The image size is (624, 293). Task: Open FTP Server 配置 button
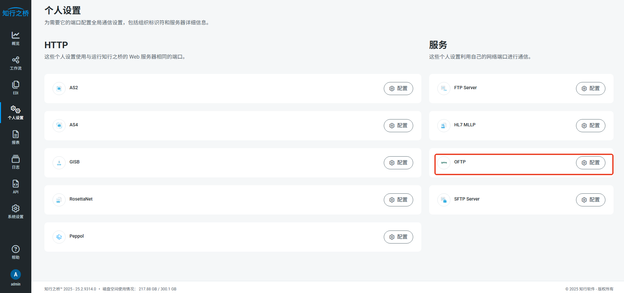[590, 89]
